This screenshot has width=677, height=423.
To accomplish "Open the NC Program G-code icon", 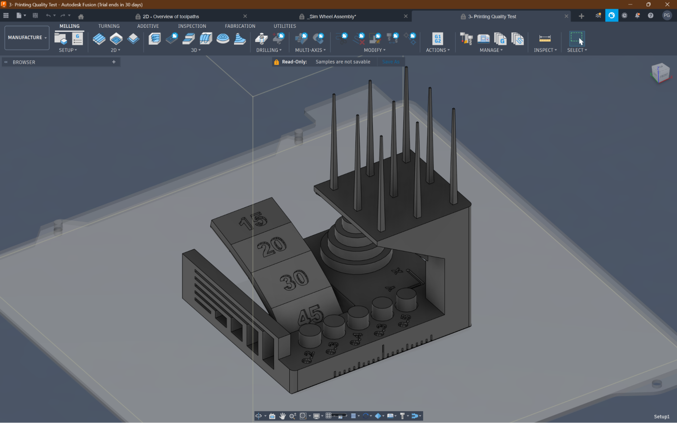I will pyautogui.click(x=78, y=39).
